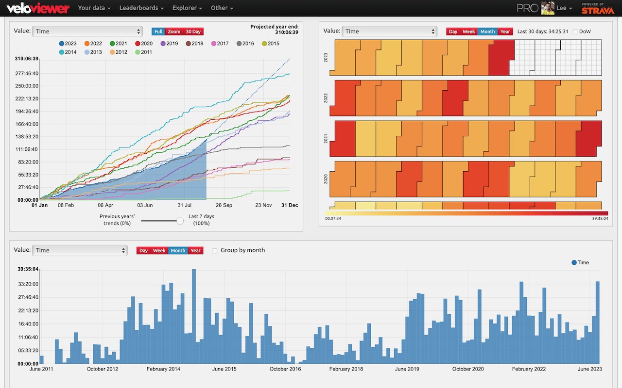Open the Explorer menu
Image resolution: width=622 pixels, height=388 pixels.
pyautogui.click(x=187, y=8)
